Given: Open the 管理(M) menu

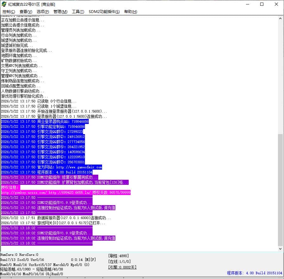Looking at the screenshot, I should [60, 12].
